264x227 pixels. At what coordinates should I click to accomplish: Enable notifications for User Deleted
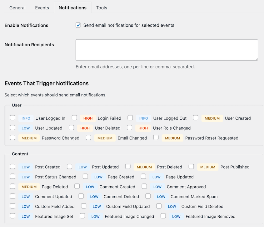71,128
